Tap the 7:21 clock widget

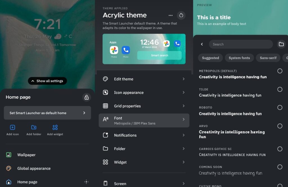tap(48, 24)
